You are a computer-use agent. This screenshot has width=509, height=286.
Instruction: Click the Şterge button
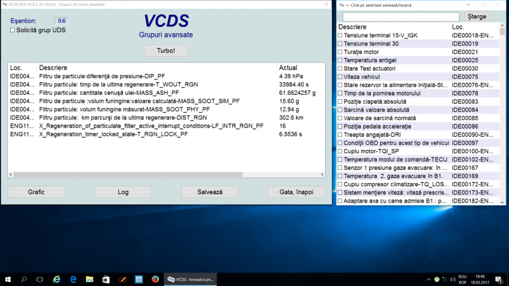(477, 16)
